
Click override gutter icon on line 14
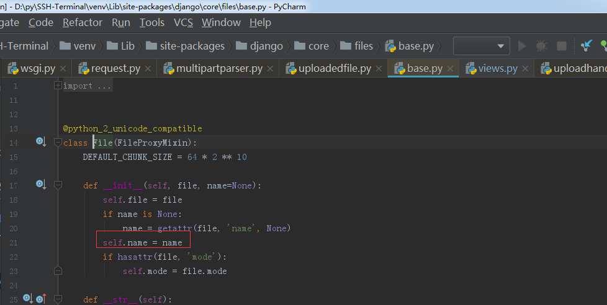(x=41, y=141)
